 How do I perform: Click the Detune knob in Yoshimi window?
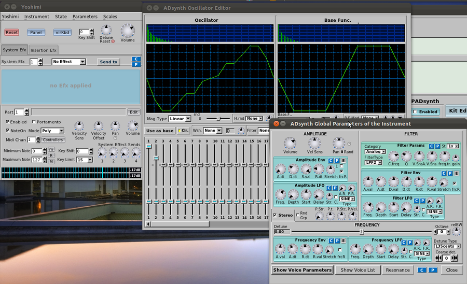[x=106, y=30]
